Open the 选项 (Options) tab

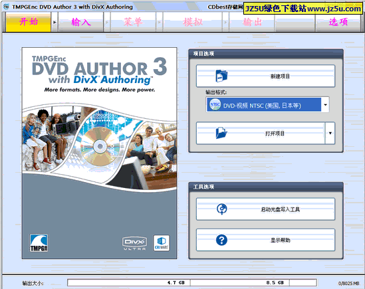(338, 22)
